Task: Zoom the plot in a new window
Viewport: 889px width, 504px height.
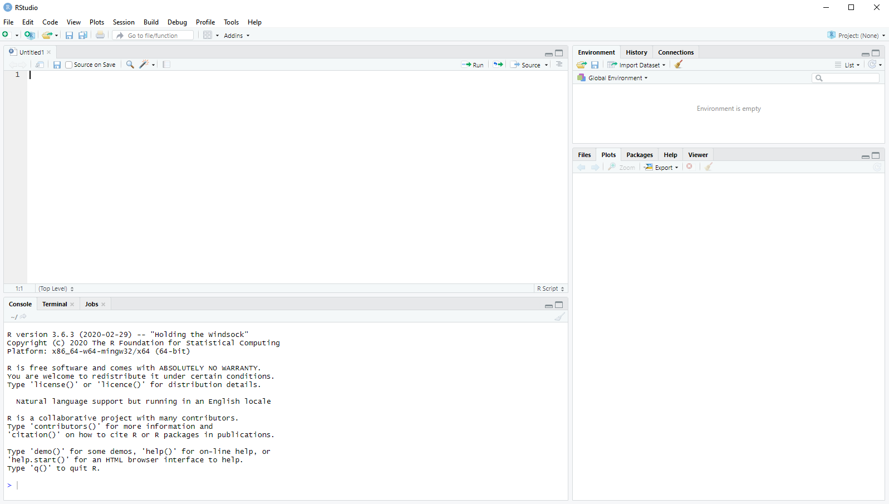Action: click(x=621, y=167)
